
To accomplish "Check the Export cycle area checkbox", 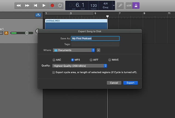I will pos(54,72).
